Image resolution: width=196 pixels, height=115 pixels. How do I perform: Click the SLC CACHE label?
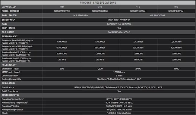tap(8, 32)
